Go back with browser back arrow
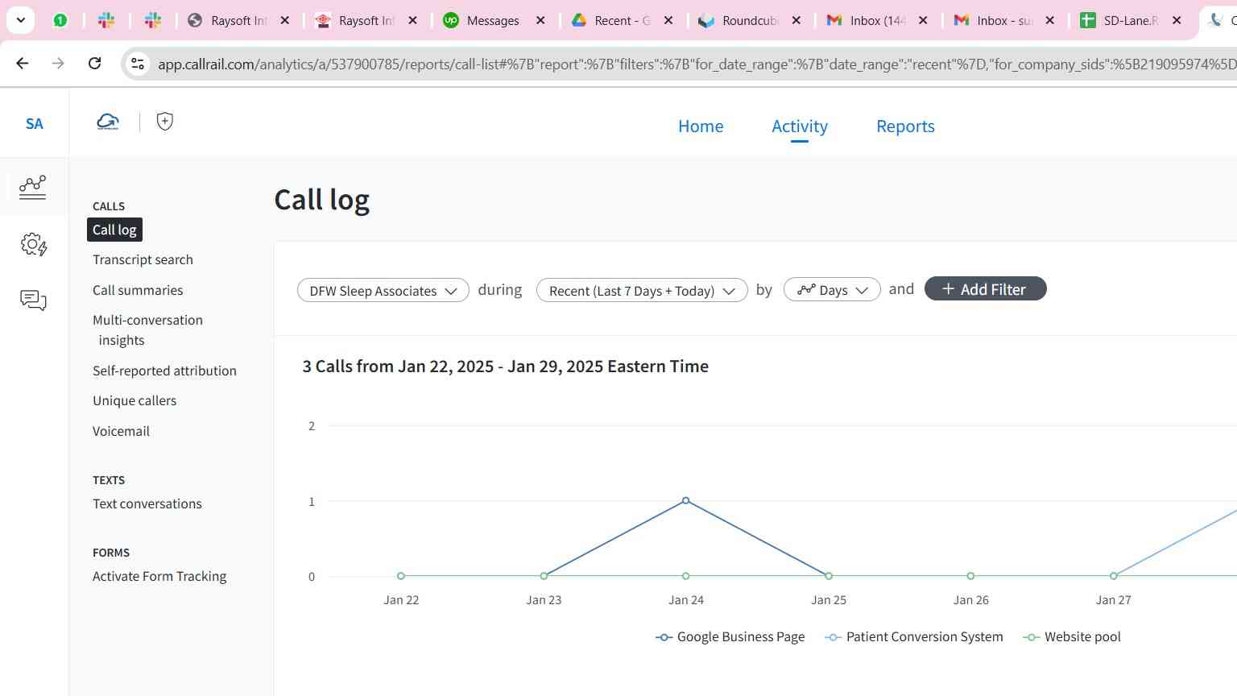This screenshot has height=696, width=1237. click(x=23, y=63)
